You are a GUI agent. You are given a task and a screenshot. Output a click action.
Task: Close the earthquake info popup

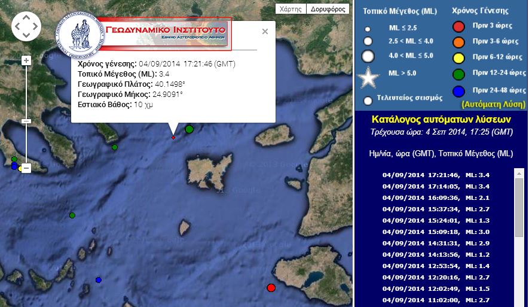(x=265, y=31)
